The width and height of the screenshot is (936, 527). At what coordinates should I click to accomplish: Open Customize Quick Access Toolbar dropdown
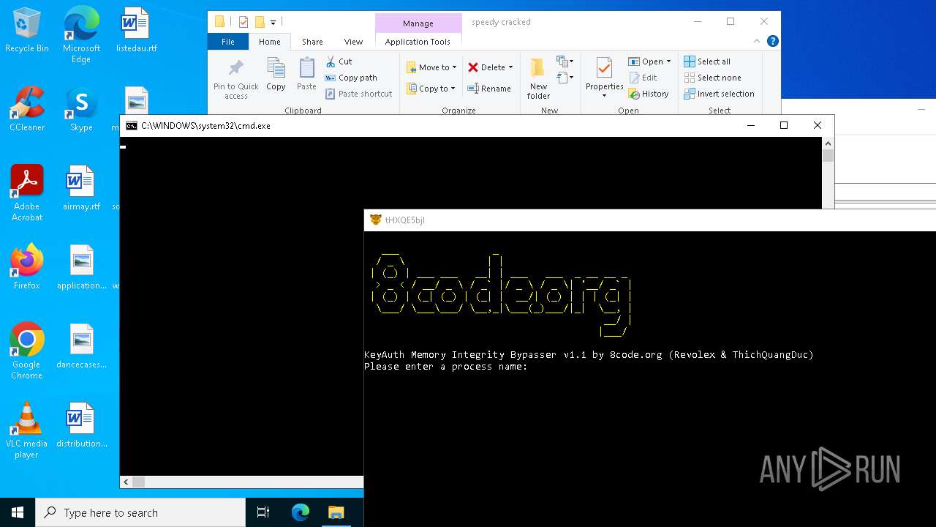pos(273,23)
